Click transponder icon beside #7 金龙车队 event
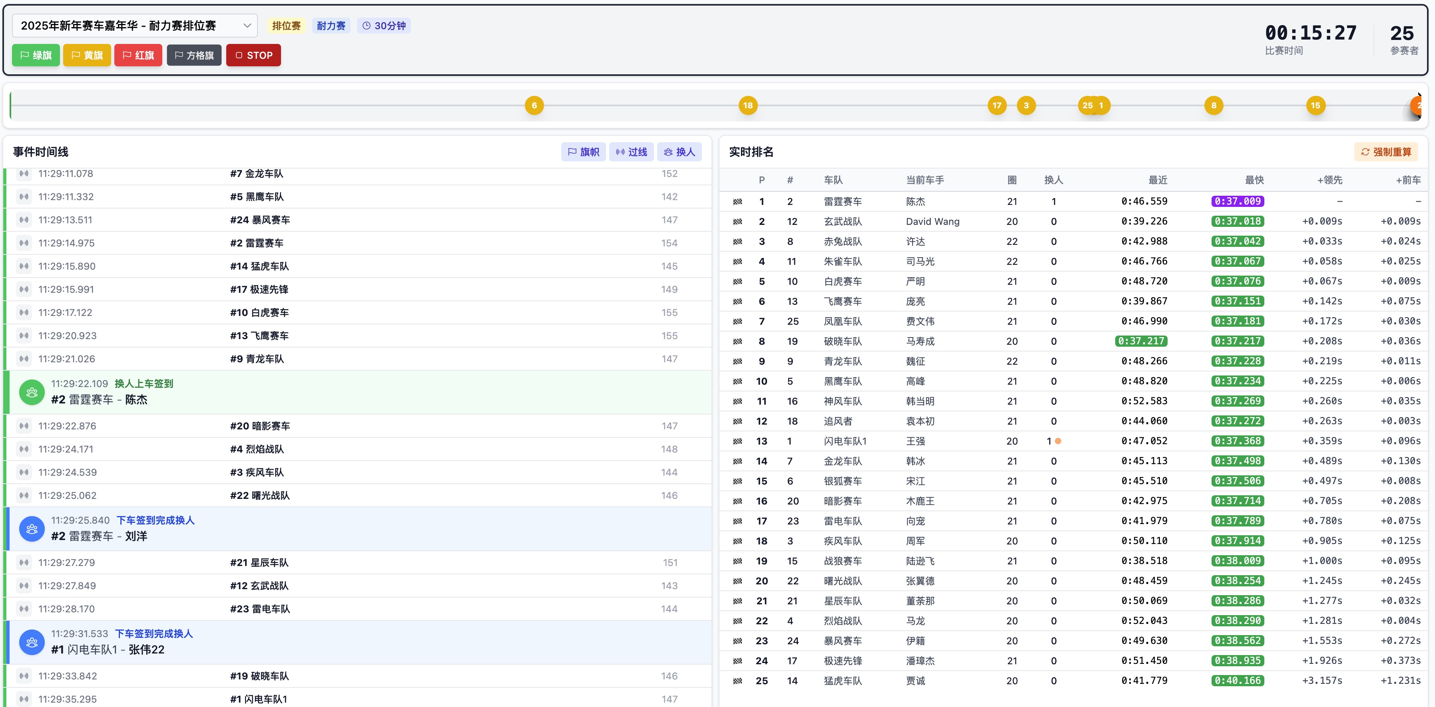 pyautogui.click(x=24, y=174)
